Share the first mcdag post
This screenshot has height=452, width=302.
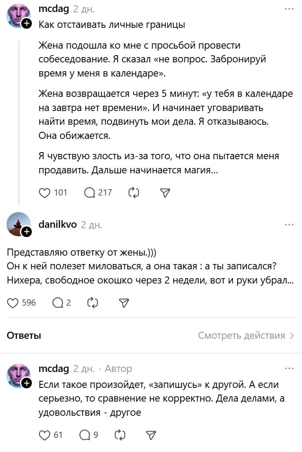click(x=164, y=193)
